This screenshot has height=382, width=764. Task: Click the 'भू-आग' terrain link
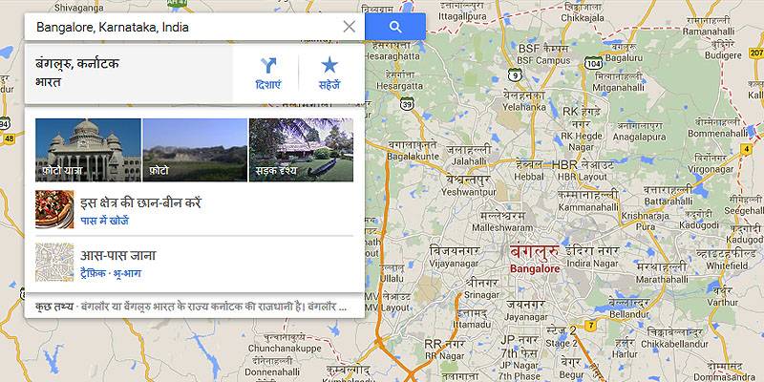point(127,273)
